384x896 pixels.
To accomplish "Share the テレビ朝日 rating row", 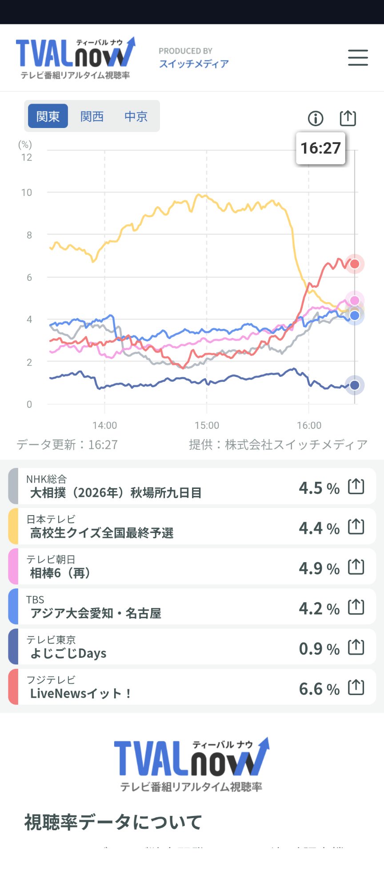I will (x=356, y=567).
